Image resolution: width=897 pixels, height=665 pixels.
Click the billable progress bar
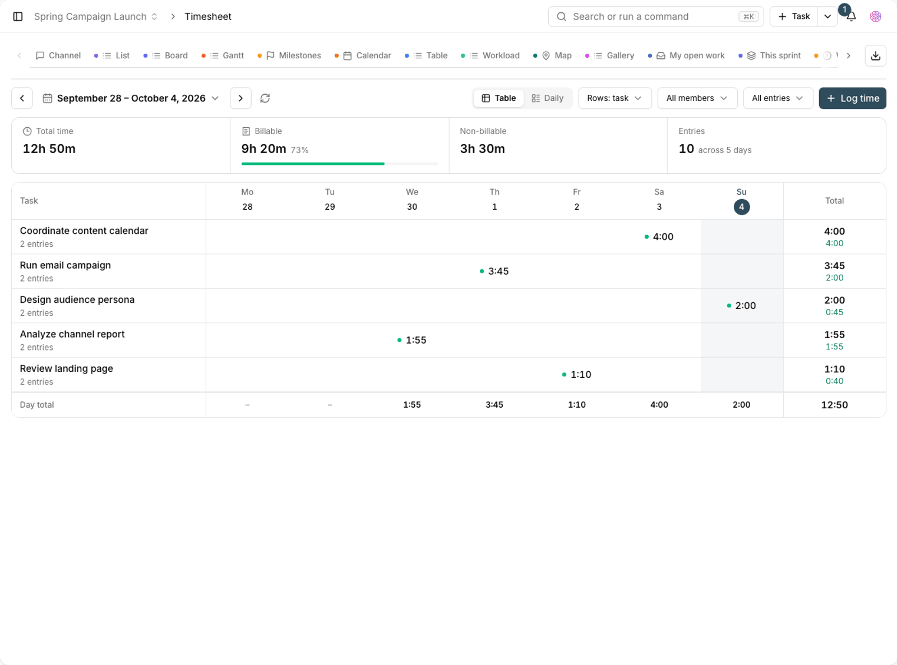(339, 164)
